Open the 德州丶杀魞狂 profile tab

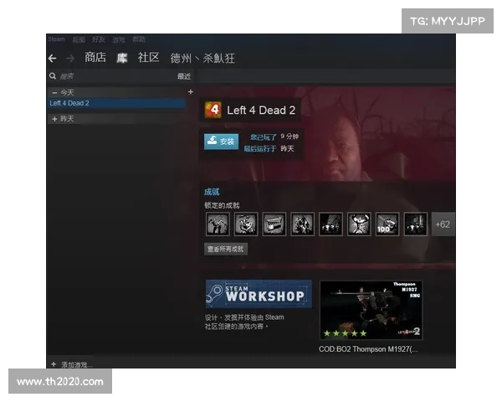point(202,59)
